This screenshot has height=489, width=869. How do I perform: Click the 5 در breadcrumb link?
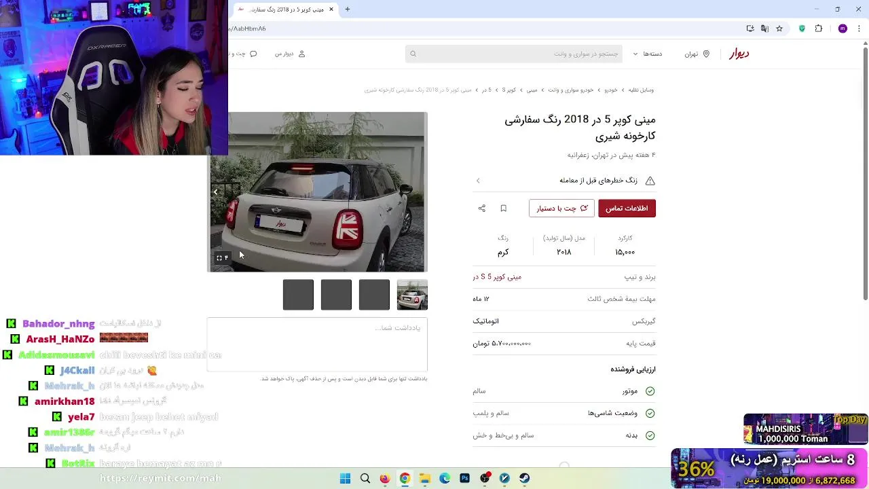point(486,90)
